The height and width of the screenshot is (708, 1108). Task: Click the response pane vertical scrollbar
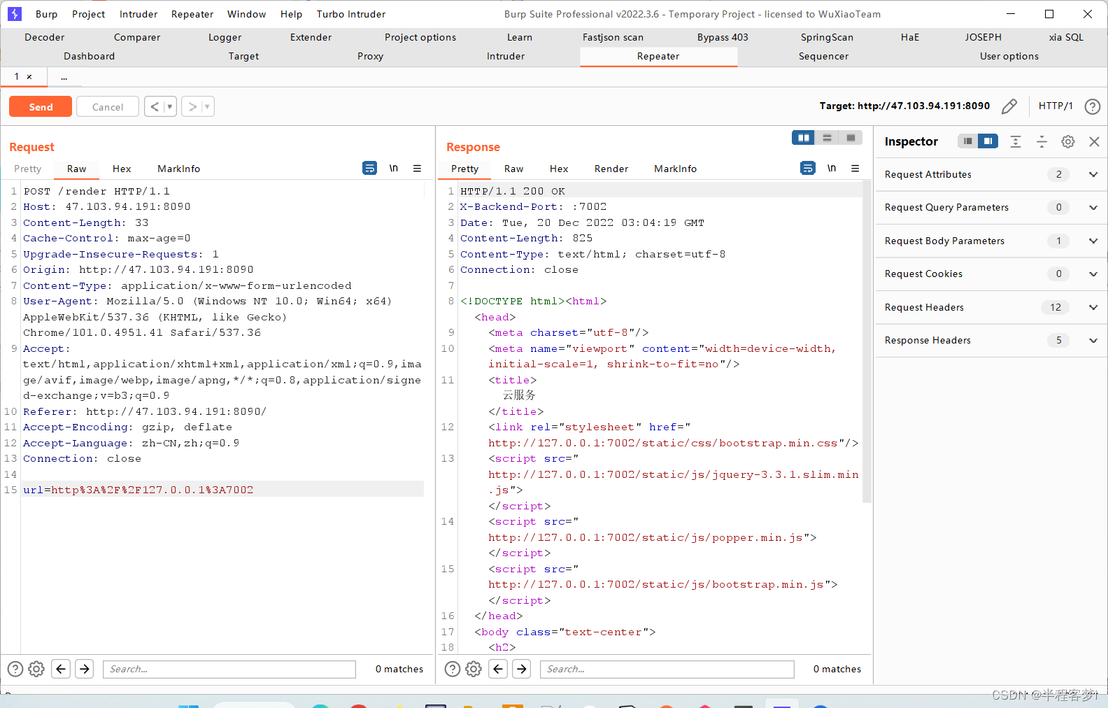point(867,343)
